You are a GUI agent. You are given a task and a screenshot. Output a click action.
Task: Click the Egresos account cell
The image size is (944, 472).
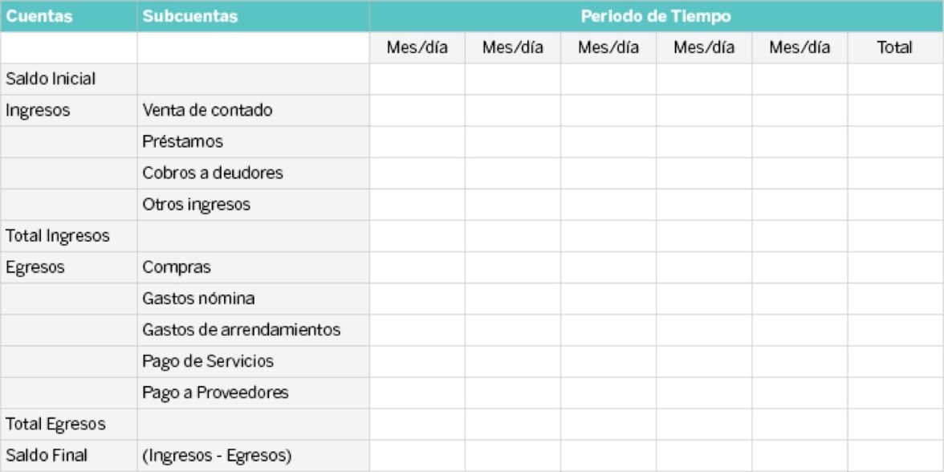[x=35, y=267]
